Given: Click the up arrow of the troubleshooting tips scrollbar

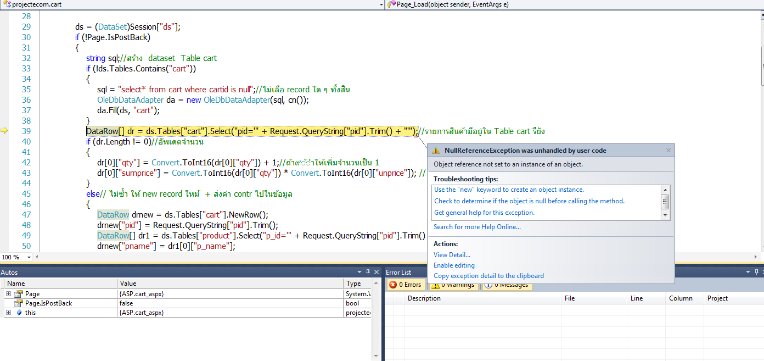Looking at the screenshot, I should coord(666,189).
